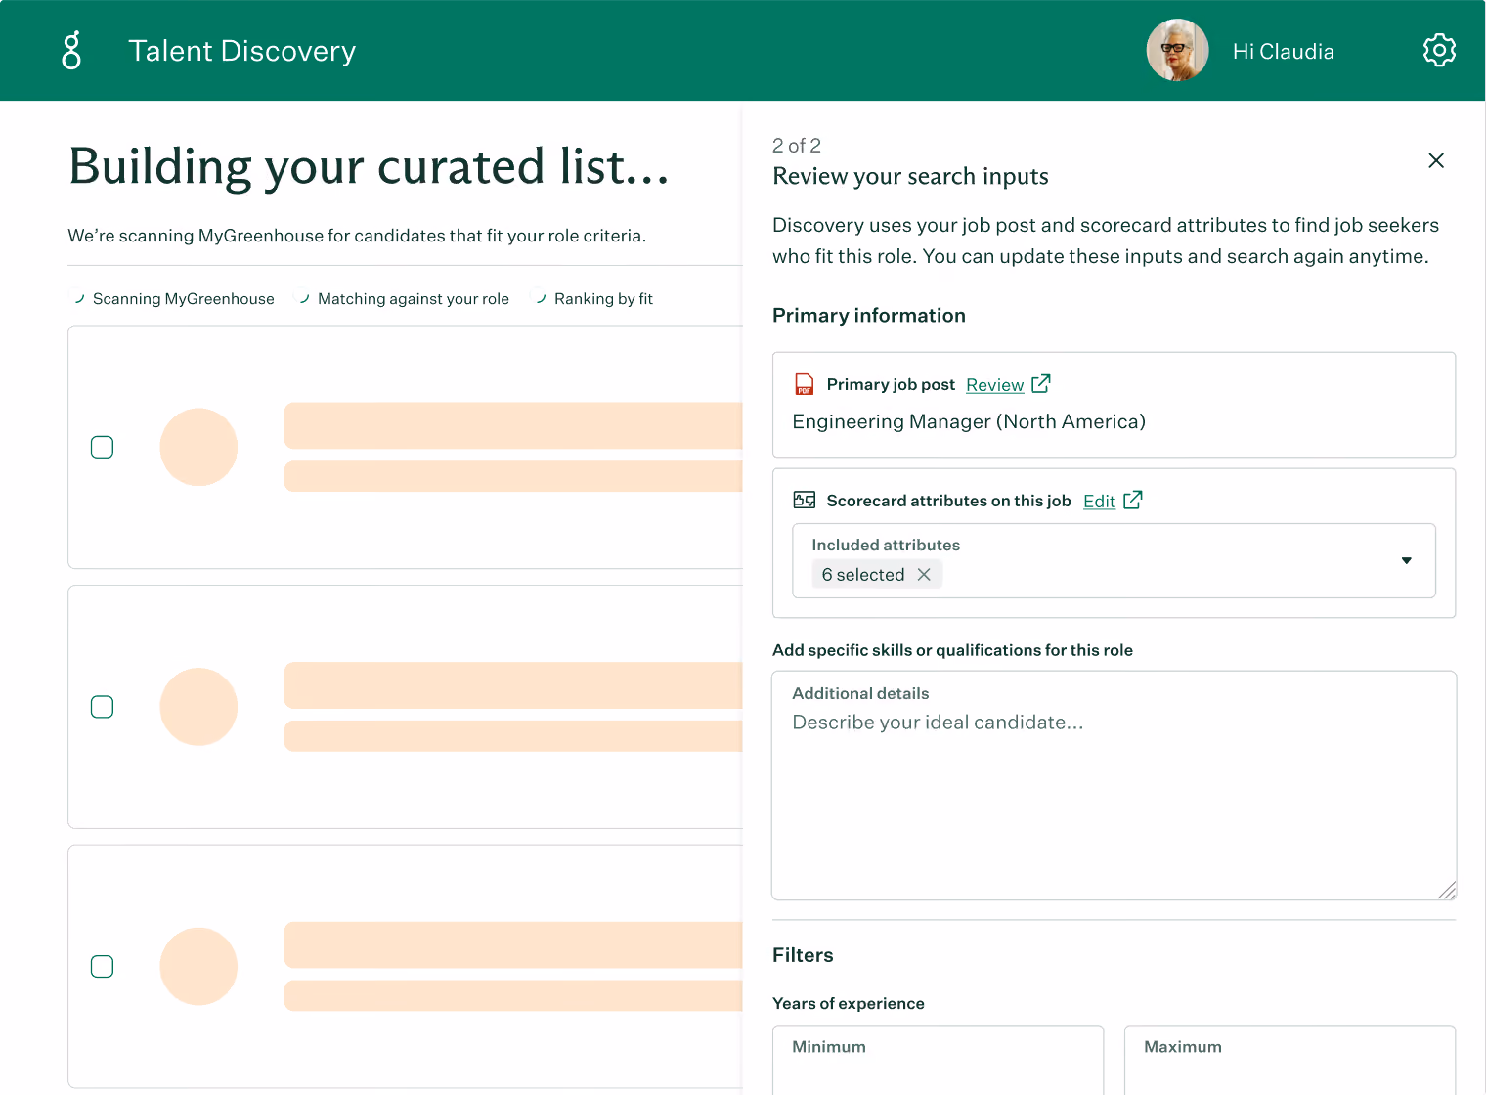Click Claudia's profile avatar

1177,51
